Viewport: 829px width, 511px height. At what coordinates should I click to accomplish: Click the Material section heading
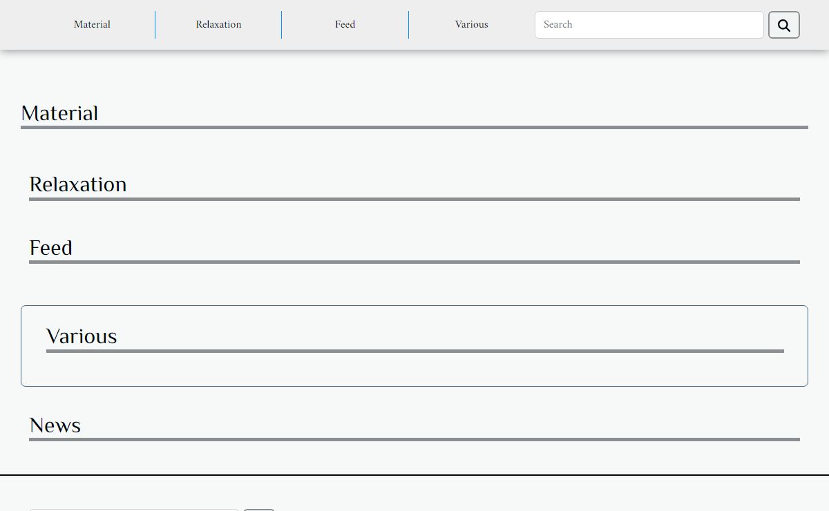(x=59, y=113)
